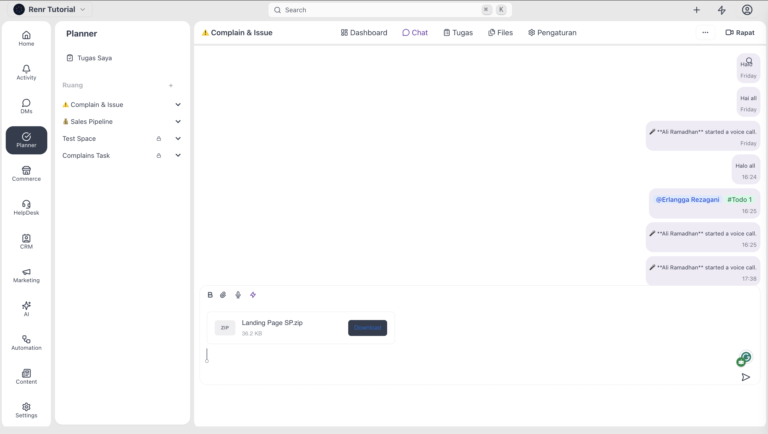Image resolution: width=768 pixels, height=434 pixels.
Task: Toggle bold formatting in message editor
Action: point(210,295)
